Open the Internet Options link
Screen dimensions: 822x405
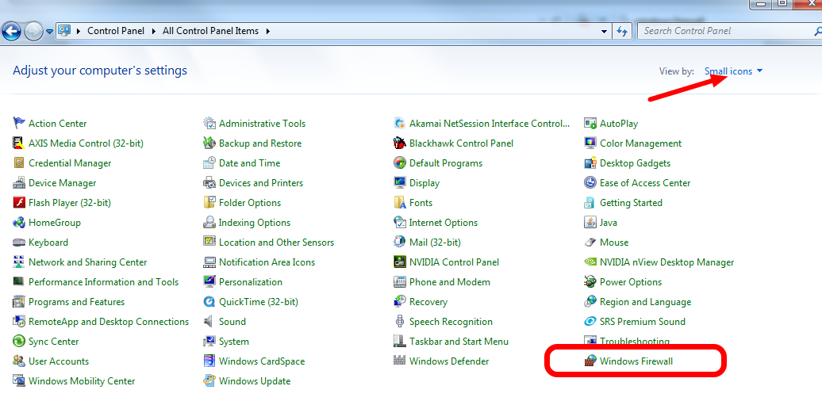444,223
